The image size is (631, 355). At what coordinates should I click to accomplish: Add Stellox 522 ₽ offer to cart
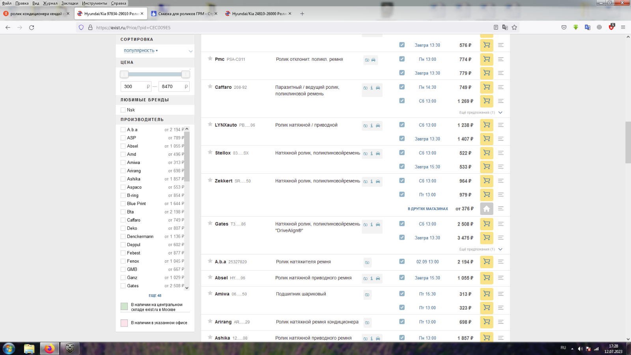tap(487, 153)
